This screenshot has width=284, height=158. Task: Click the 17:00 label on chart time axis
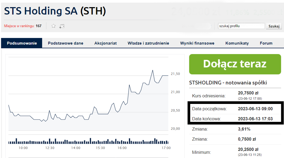pos(166,148)
